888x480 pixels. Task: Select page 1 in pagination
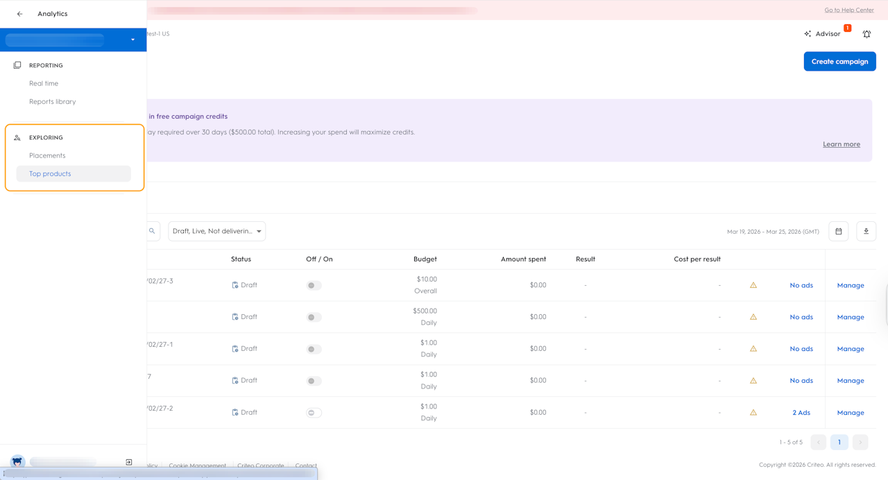(x=839, y=442)
